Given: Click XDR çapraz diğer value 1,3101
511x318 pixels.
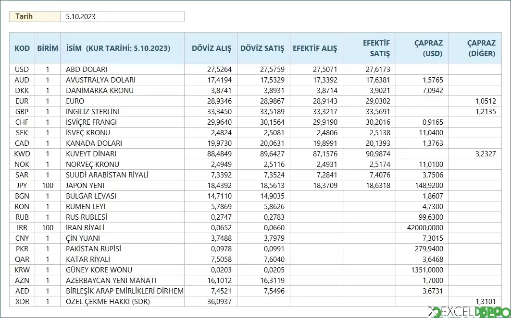Looking at the screenshot, I should tap(475, 302).
